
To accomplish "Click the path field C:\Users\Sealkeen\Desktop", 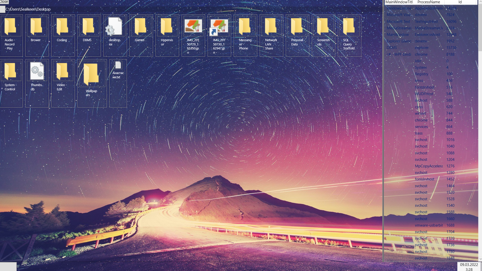I will 28,9.
